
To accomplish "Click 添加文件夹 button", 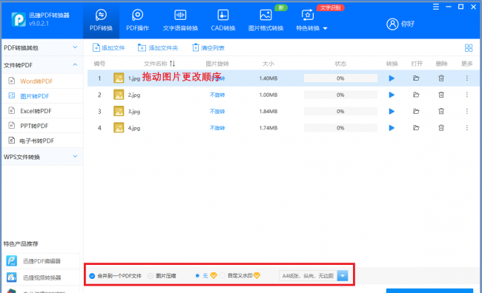I will click(158, 48).
